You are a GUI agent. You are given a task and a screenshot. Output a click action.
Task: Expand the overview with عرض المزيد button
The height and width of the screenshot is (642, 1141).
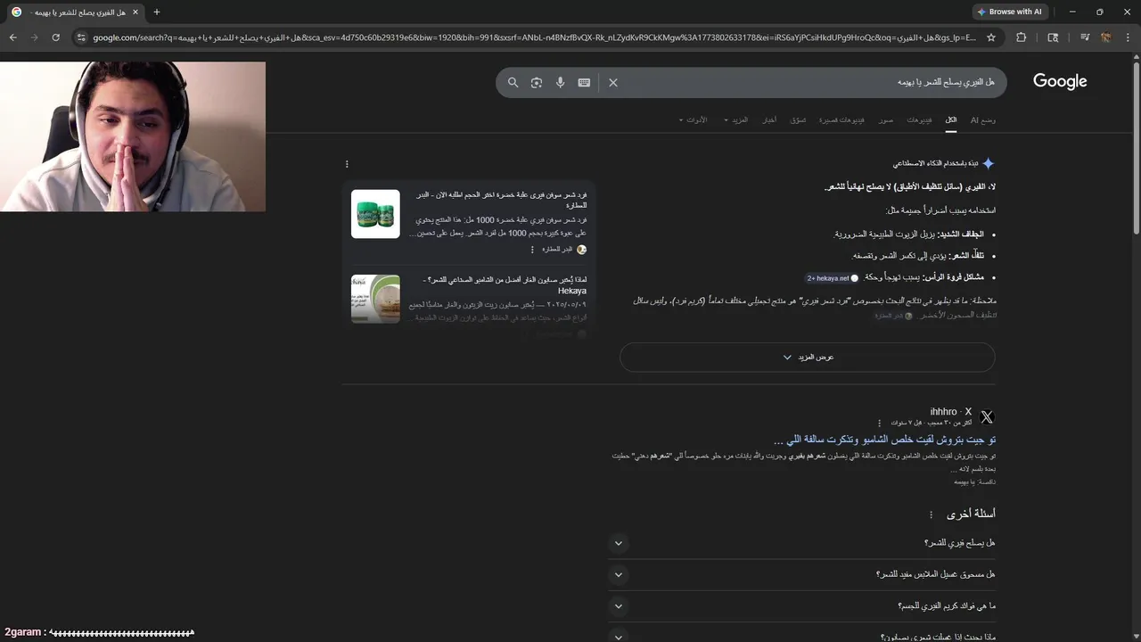tap(807, 358)
